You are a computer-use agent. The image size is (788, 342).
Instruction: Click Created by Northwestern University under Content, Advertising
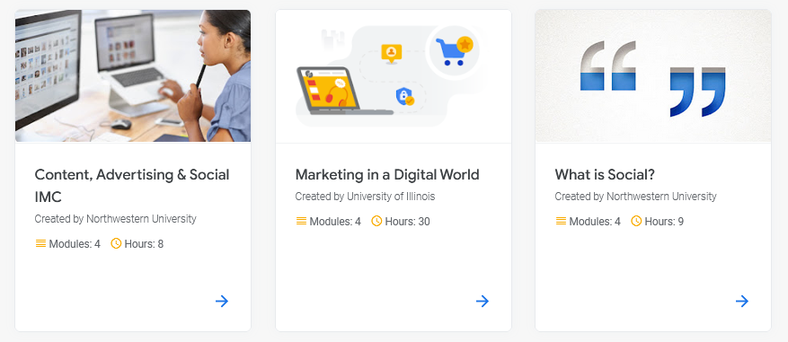click(x=115, y=219)
